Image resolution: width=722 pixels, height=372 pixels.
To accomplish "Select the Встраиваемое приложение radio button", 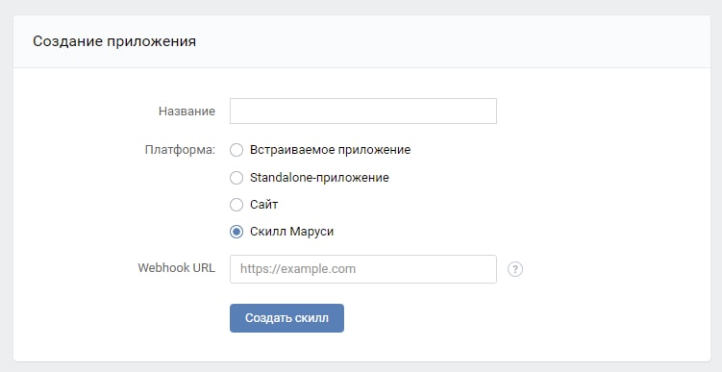I will coord(237,150).
